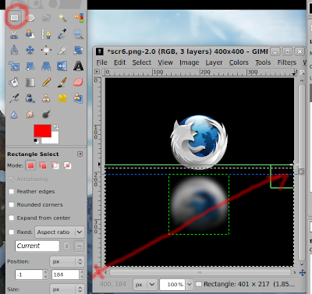Choose the Crop knife tool
The image size is (312, 294).
pyautogui.click(x=62, y=50)
